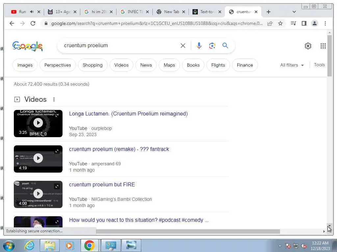The height and width of the screenshot is (252, 337).
Task: Start voice search with the microphone
Action: (x=199, y=45)
